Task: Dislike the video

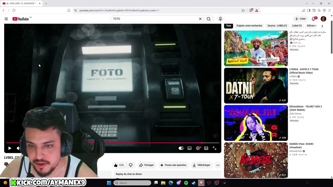Action: click(x=131, y=165)
